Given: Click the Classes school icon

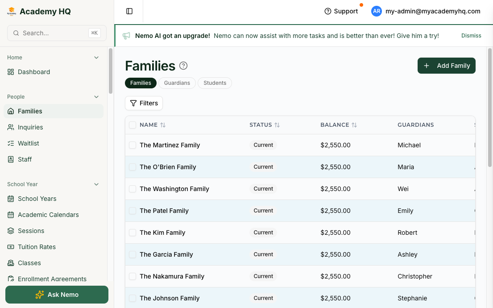Looking at the screenshot, I should click(11, 263).
